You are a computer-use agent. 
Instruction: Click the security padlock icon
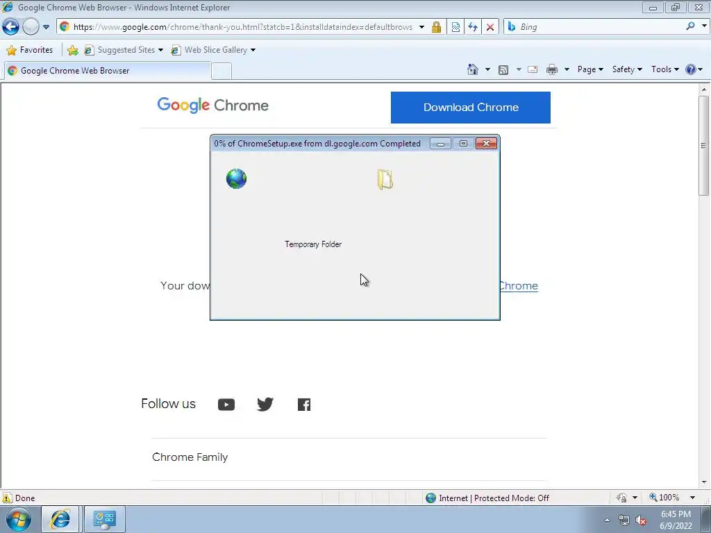[436, 27]
